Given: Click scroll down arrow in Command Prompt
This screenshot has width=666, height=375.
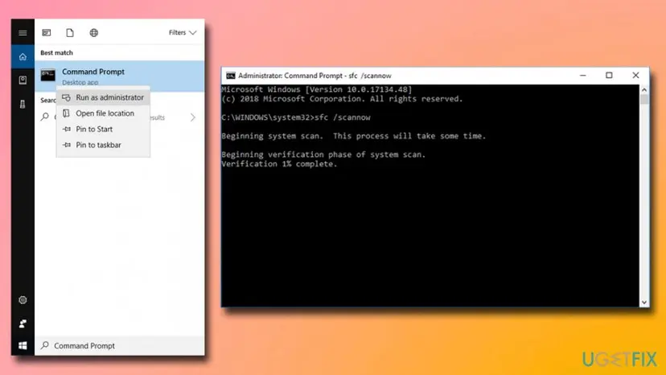Looking at the screenshot, I should (x=644, y=303).
